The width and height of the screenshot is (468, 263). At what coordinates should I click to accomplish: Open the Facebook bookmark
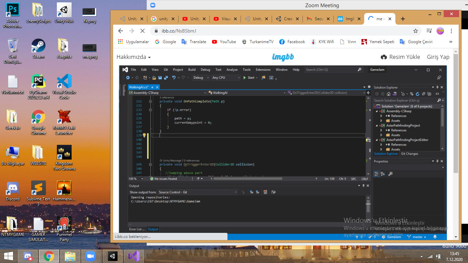(292, 42)
